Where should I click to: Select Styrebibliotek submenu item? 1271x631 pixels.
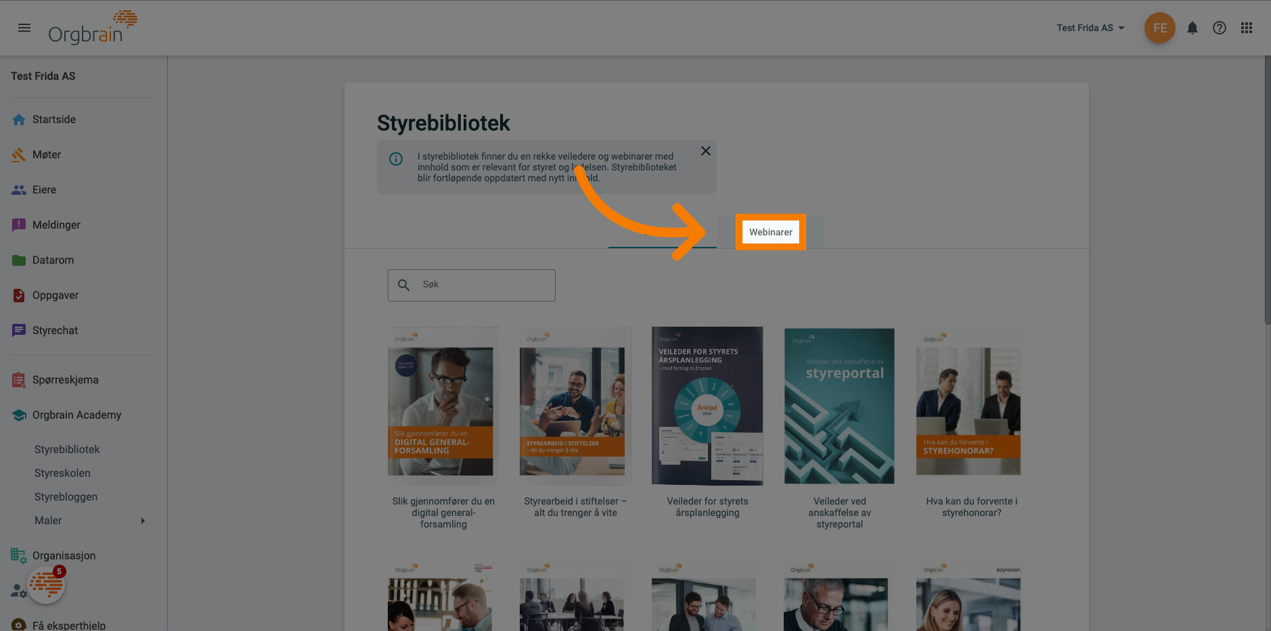(67, 449)
